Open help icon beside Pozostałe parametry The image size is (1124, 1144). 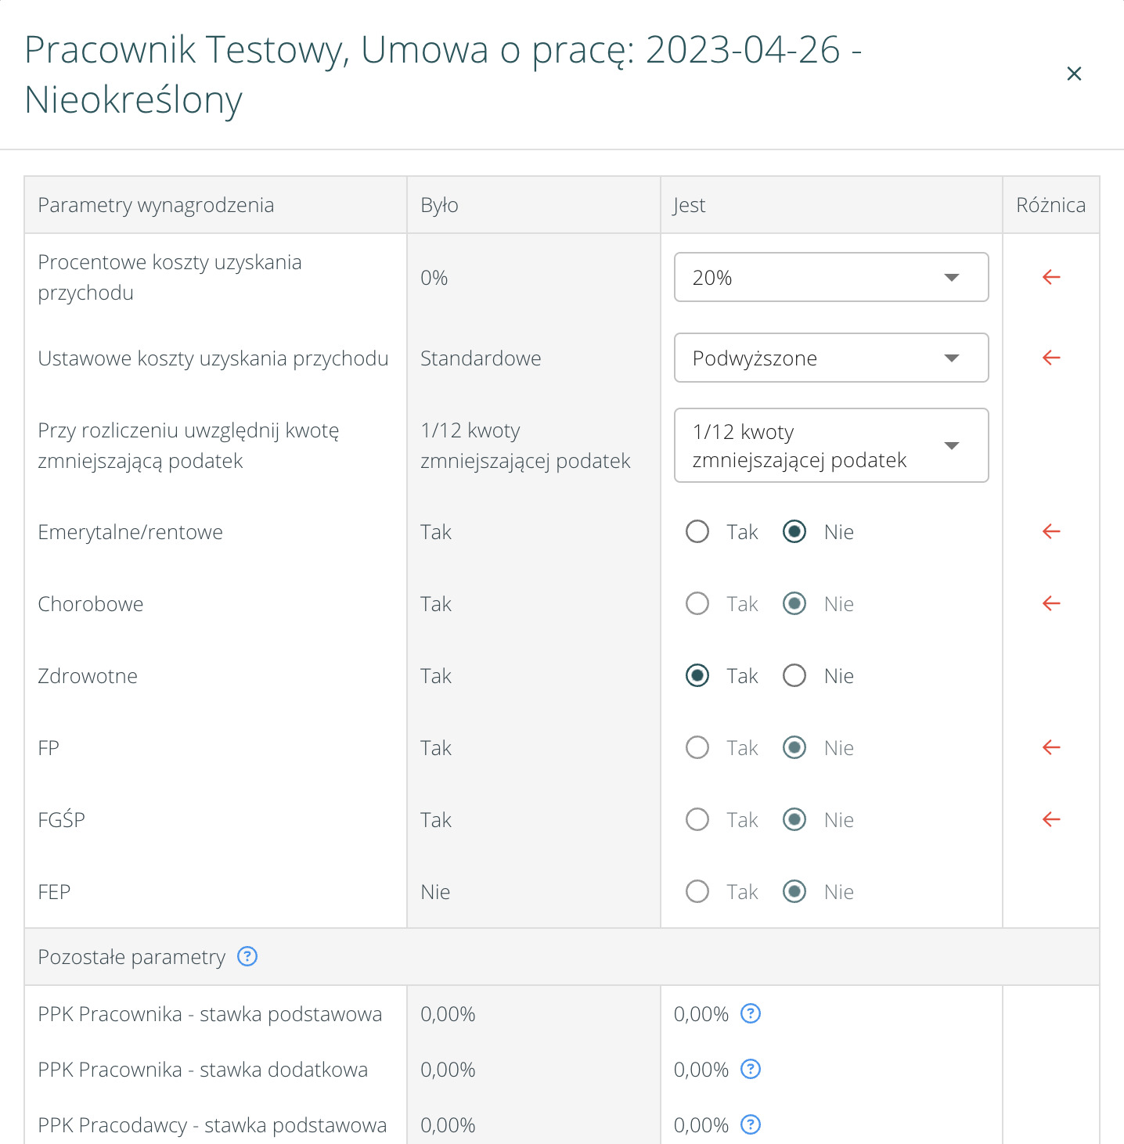247,956
